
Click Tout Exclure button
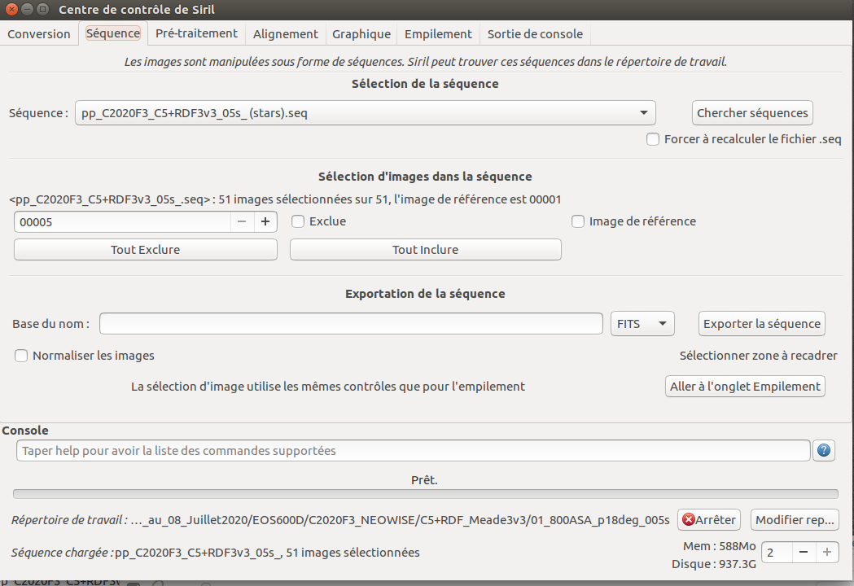pyautogui.click(x=146, y=249)
